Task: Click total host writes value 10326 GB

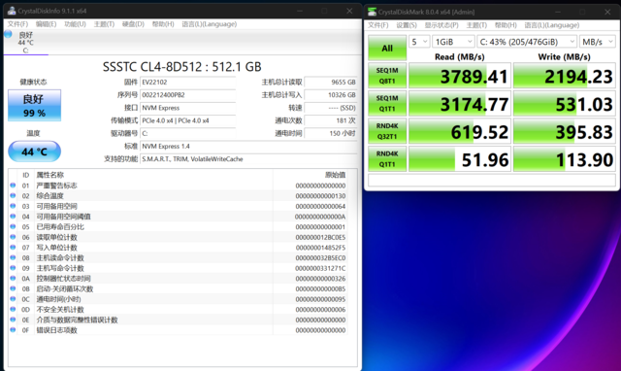Action: pos(330,95)
